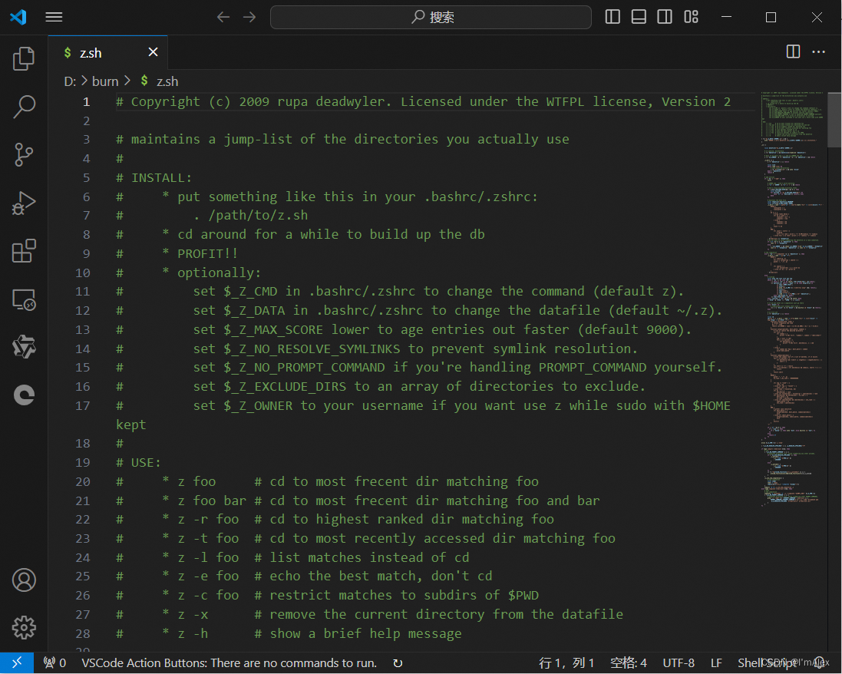Screen dimensions: 842x674
Task: Change the LF end of line sequence
Action: [x=716, y=662]
